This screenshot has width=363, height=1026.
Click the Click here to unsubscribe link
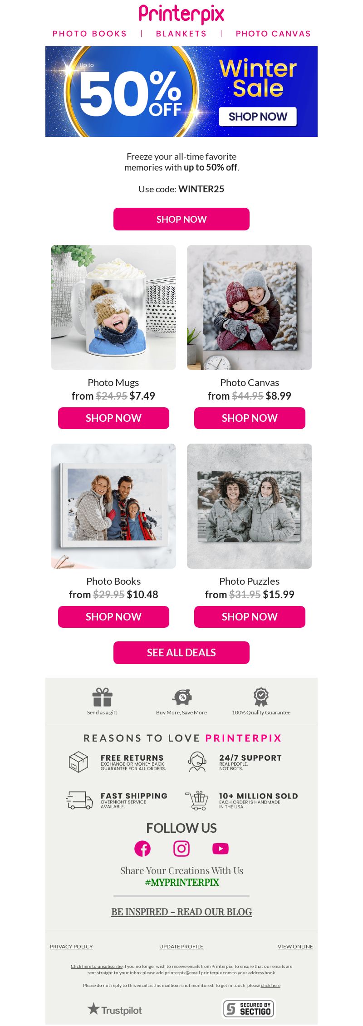(97, 966)
